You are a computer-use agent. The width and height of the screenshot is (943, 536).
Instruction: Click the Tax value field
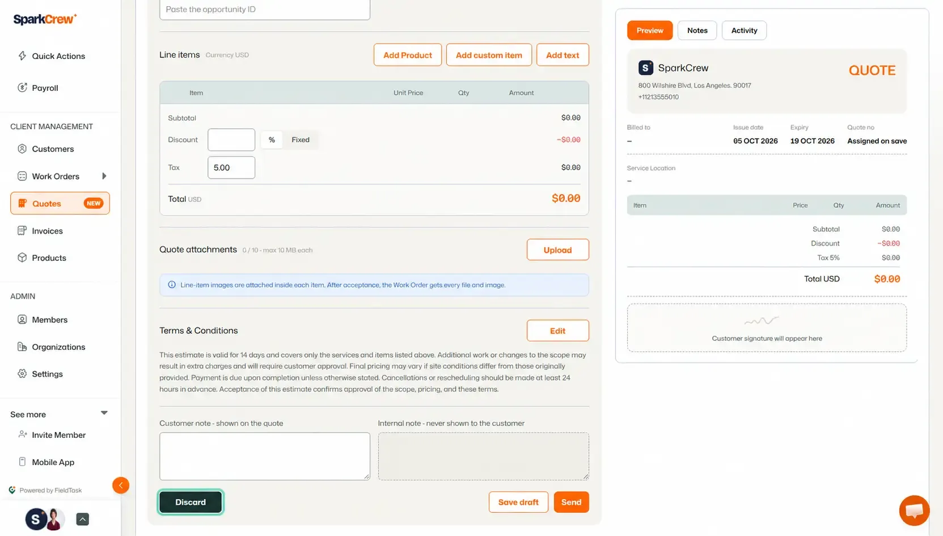231,167
